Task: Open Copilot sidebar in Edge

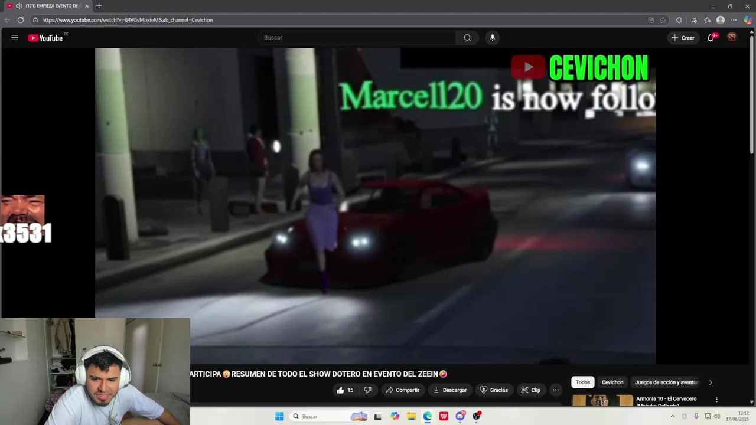Action: [748, 20]
